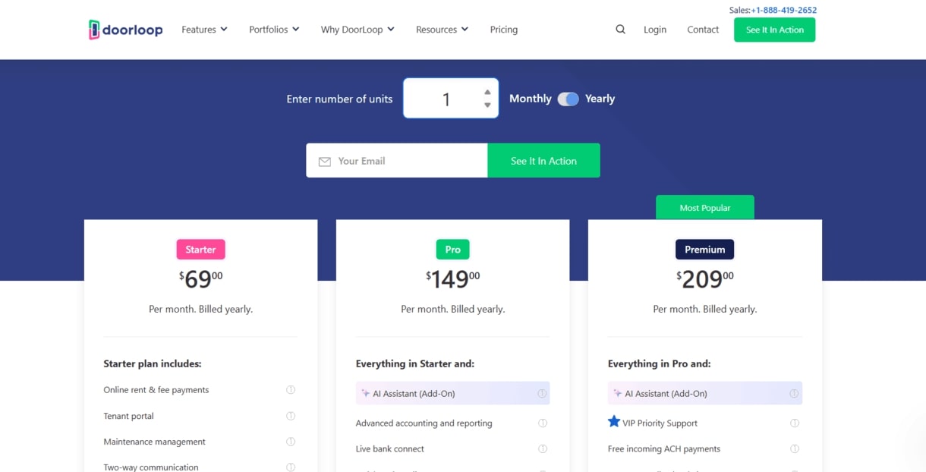Click info icon beside Free incoming ACH payments
926x472 pixels.
pyautogui.click(x=794, y=449)
